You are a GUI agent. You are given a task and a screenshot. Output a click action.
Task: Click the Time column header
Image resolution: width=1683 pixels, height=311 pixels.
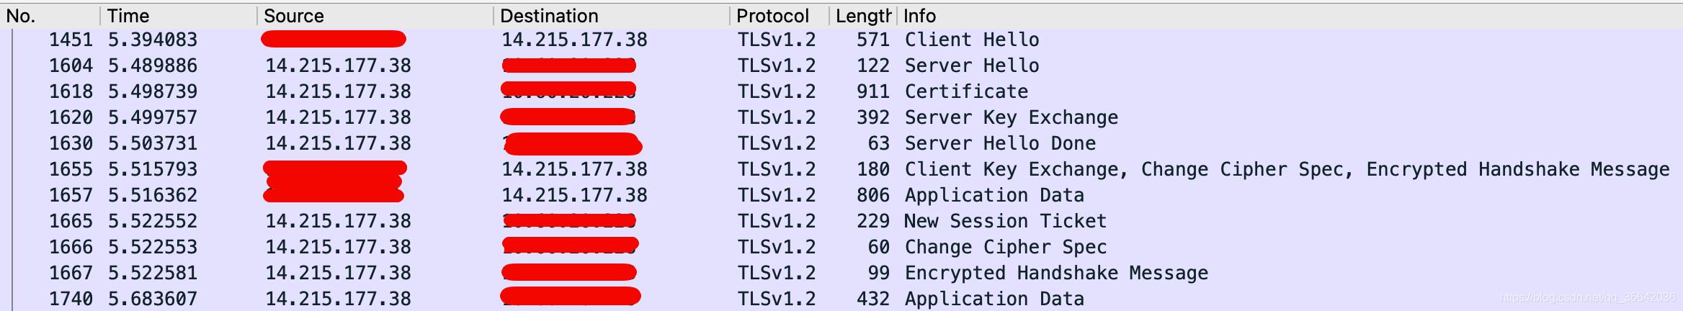(128, 16)
